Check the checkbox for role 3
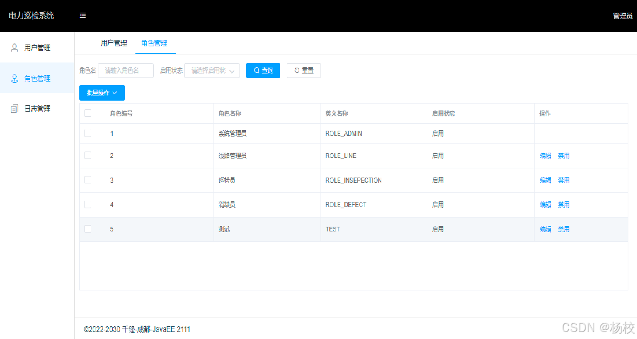Image resolution: width=637 pixels, height=339 pixels. [x=88, y=180]
